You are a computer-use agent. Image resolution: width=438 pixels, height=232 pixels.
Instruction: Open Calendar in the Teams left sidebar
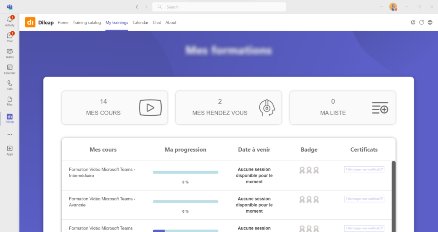click(9, 69)
